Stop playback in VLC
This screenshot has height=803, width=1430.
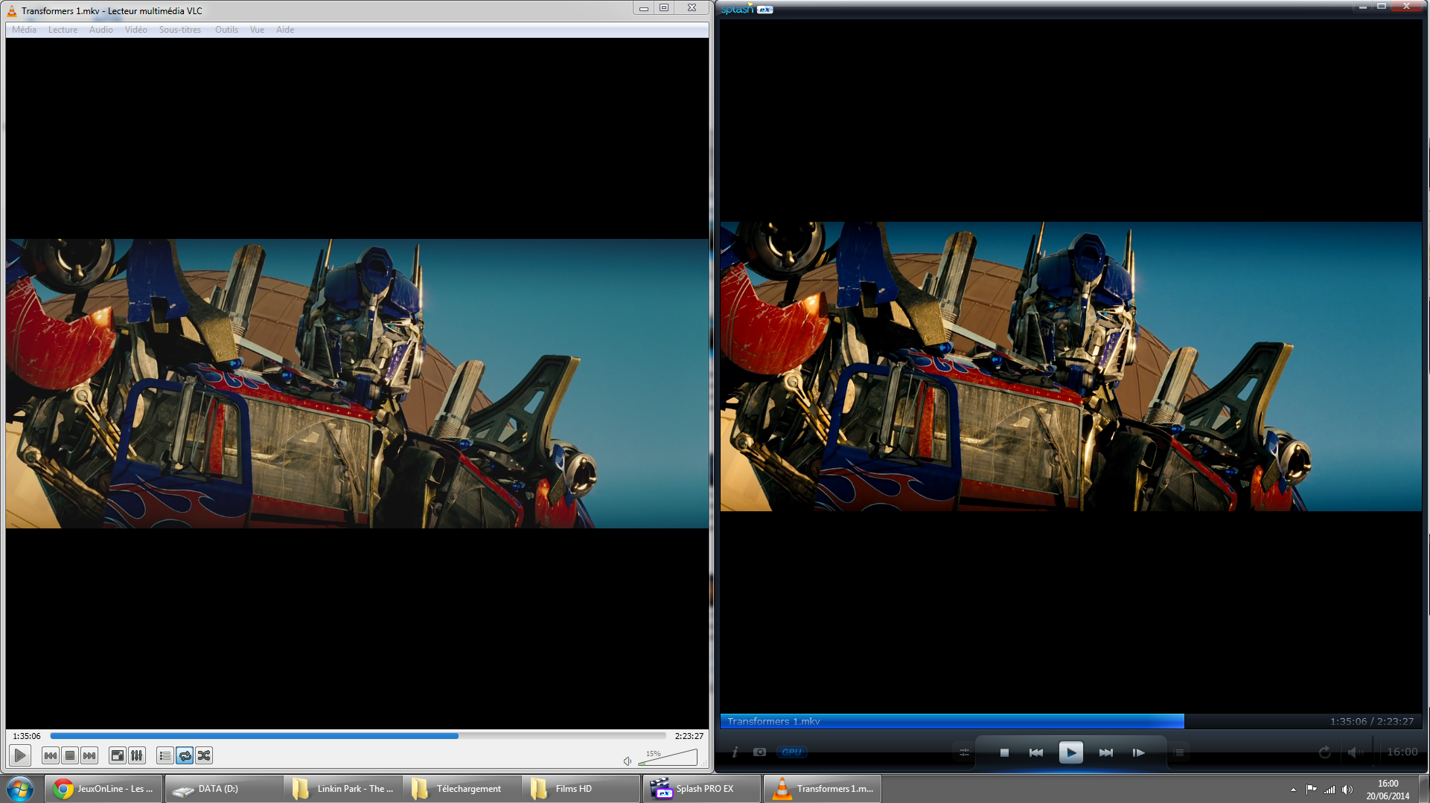point(70,755)
